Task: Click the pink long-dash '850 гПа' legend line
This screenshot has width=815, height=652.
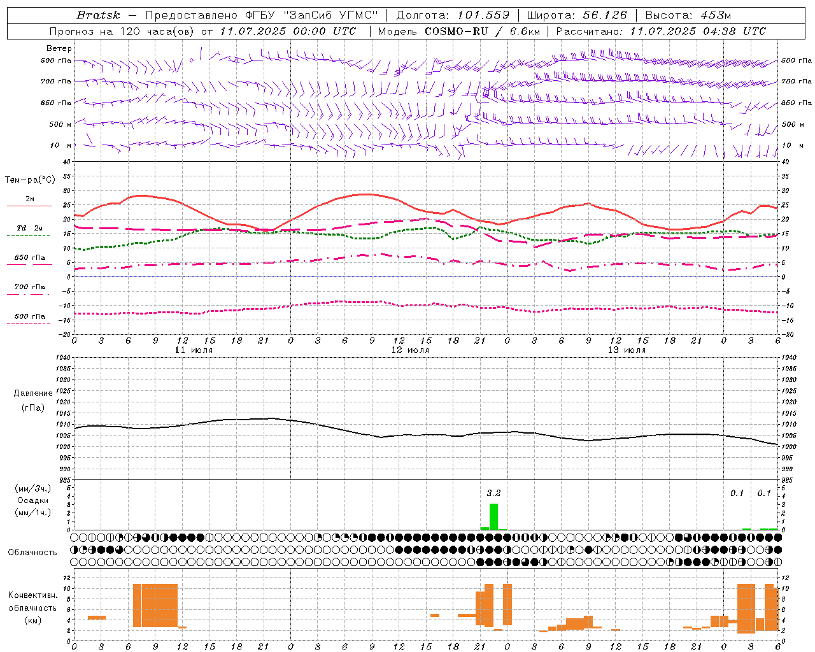Action: [29, 264]
